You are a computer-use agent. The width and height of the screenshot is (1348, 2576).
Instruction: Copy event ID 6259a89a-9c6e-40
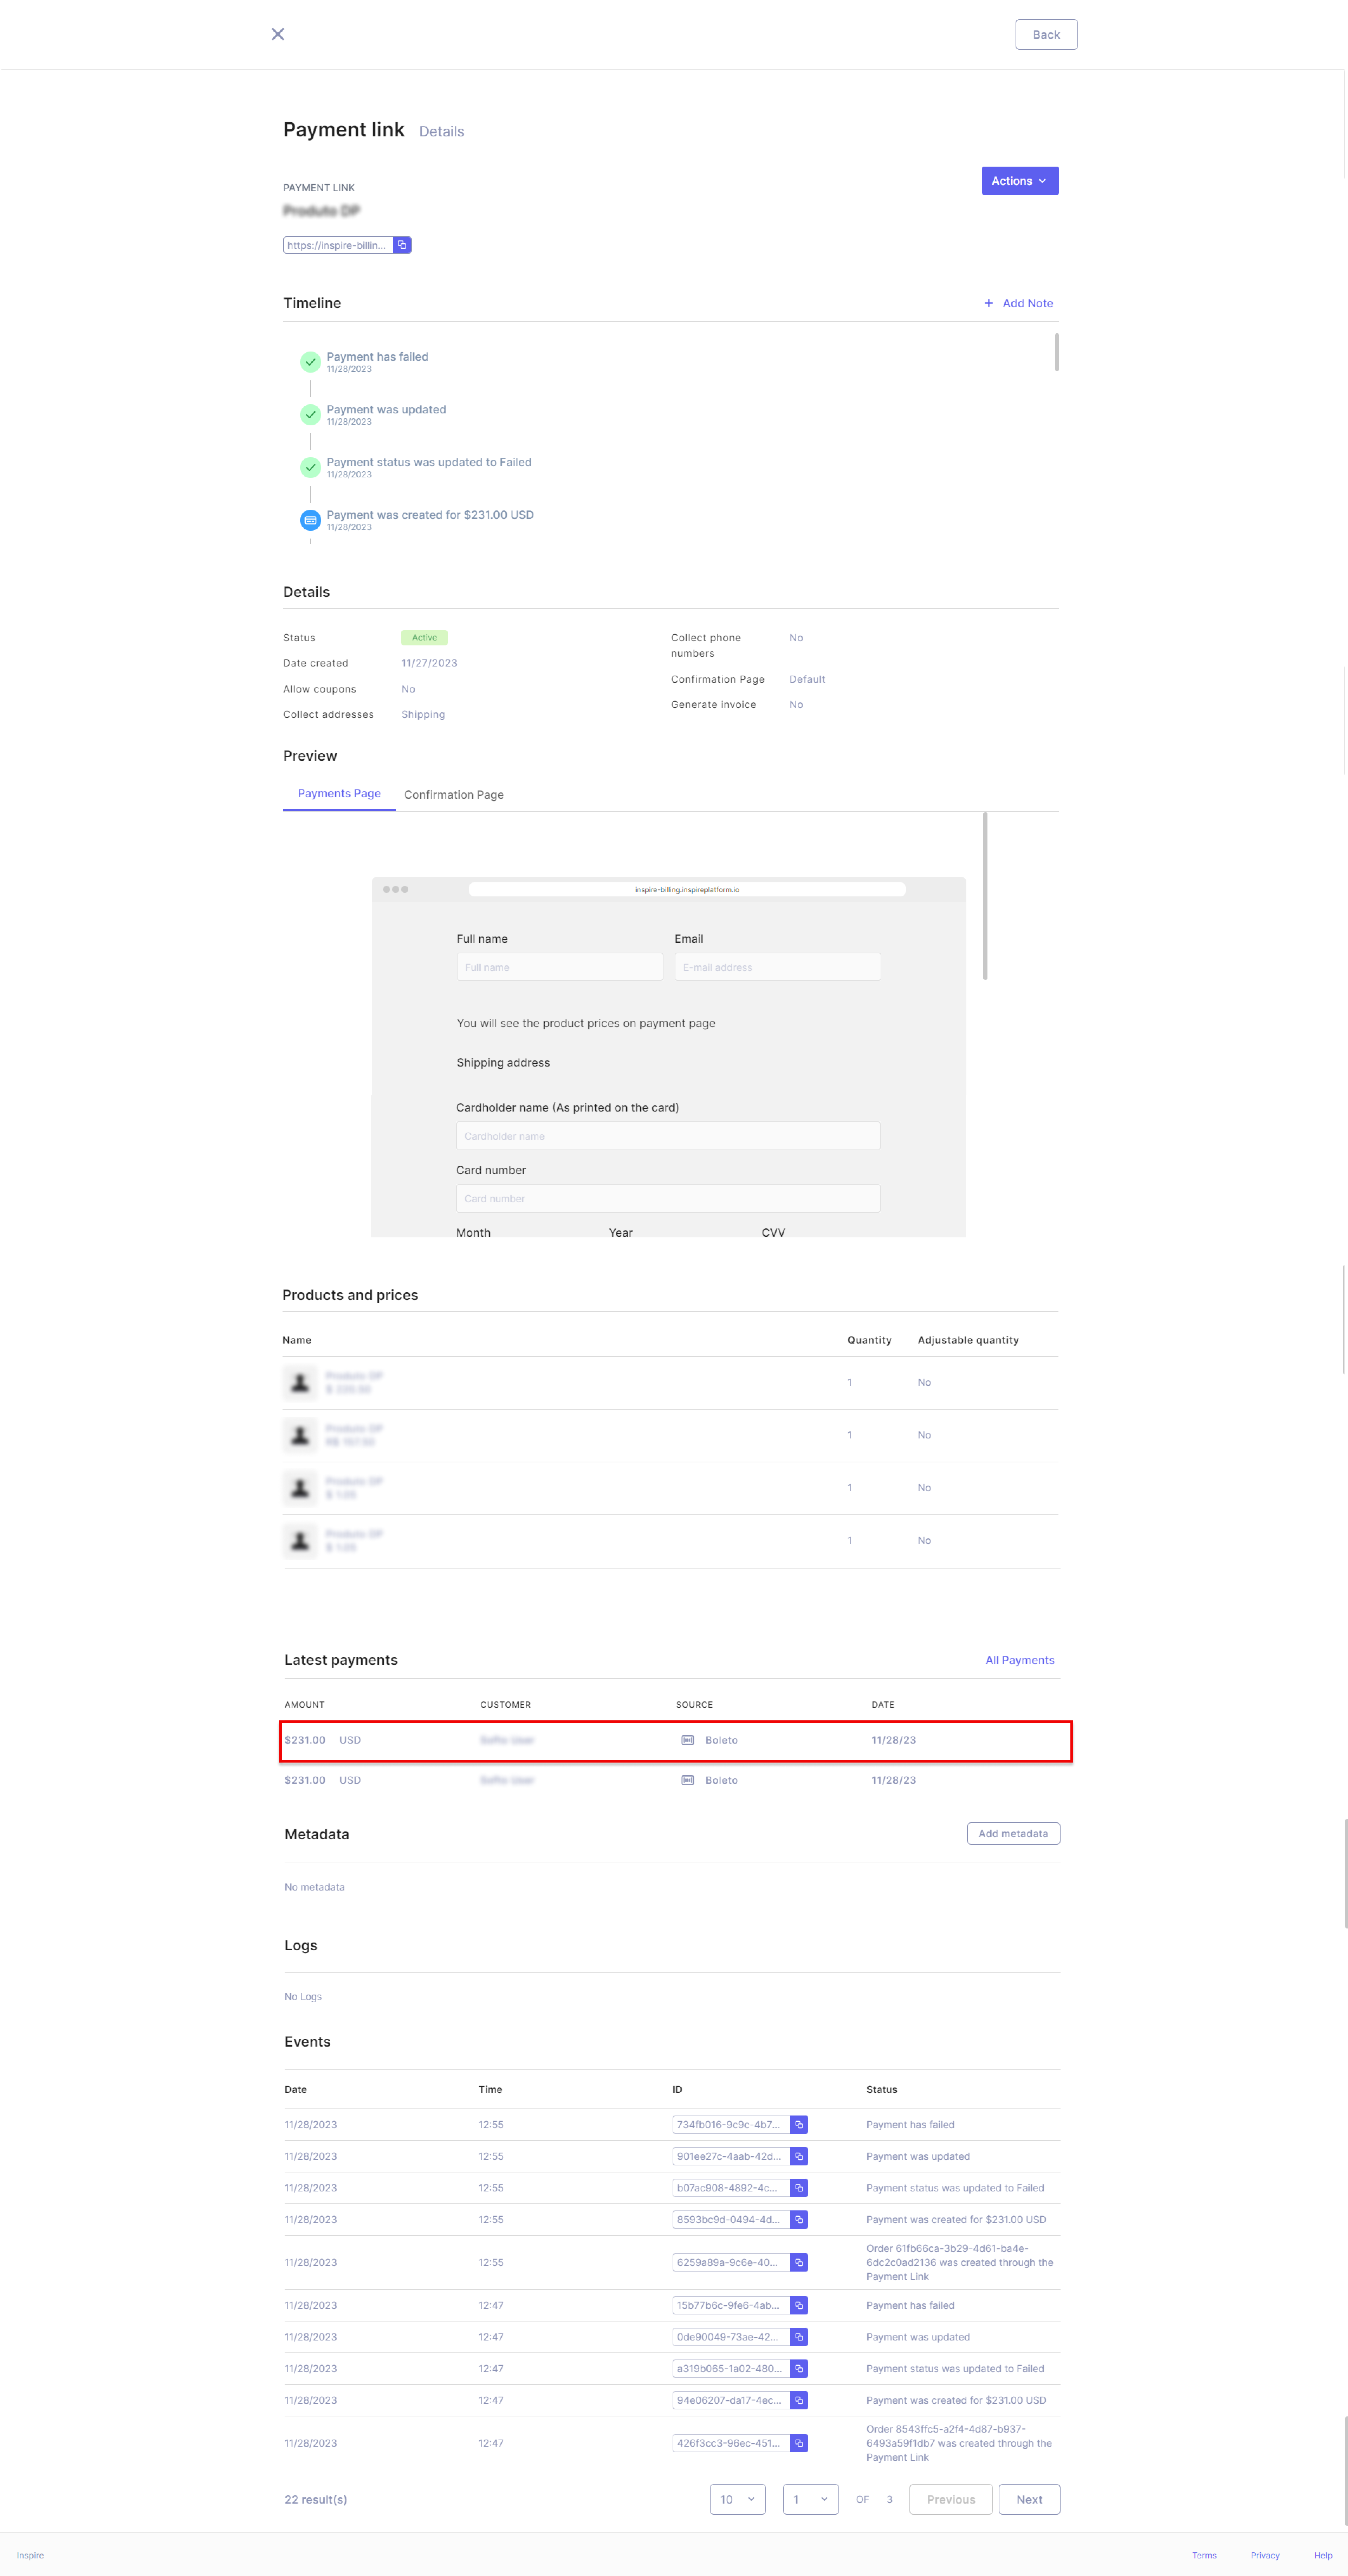(799, 2262)
